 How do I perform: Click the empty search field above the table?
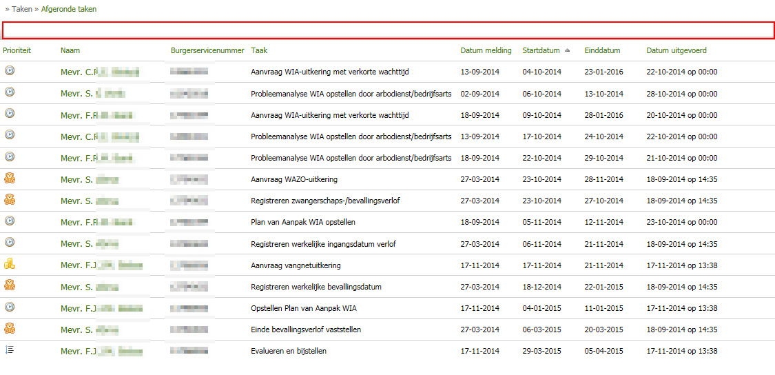(x=388, y=30)
